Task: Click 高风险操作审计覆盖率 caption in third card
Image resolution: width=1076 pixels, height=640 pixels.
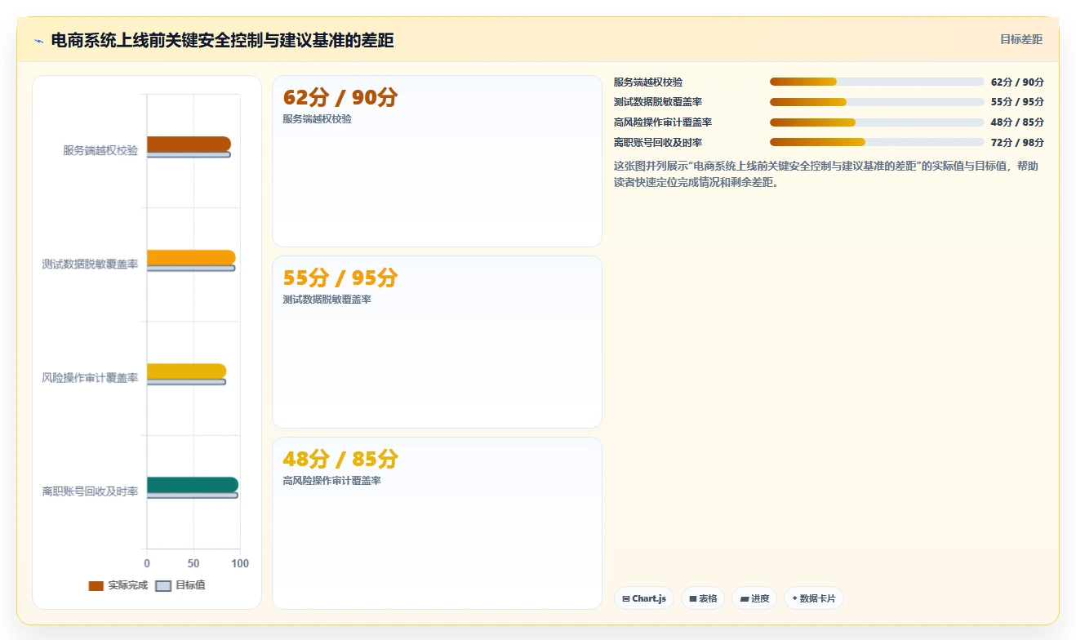Action: [331, 481]
